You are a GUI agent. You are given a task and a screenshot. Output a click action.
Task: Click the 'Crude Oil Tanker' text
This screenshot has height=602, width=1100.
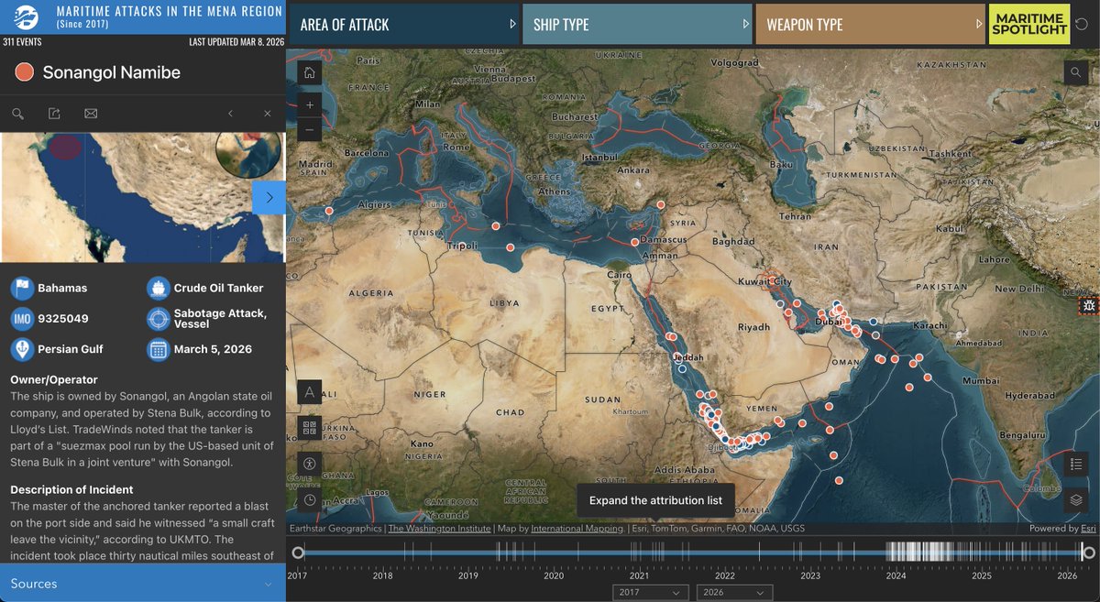tap(219, 288)
